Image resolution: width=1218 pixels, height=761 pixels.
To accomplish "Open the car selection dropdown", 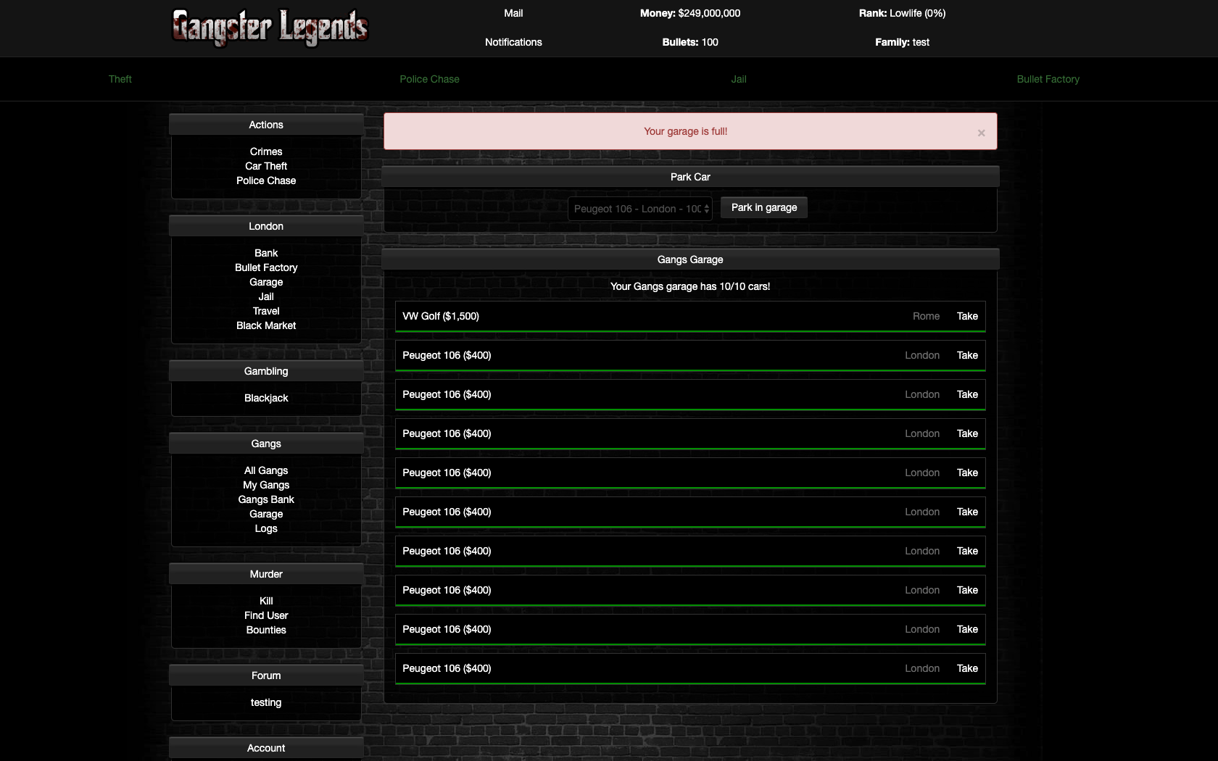I will 640,209.
